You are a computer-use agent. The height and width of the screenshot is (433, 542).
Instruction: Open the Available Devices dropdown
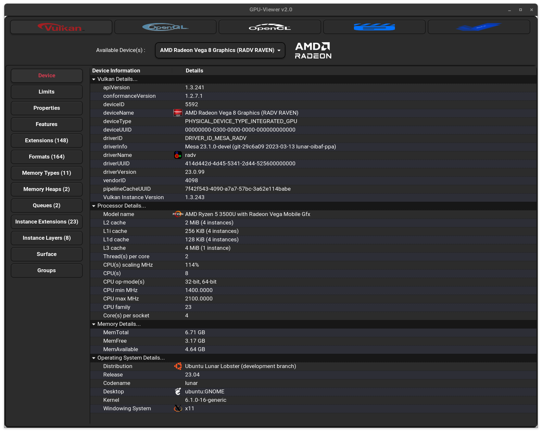tap(220, 50)
